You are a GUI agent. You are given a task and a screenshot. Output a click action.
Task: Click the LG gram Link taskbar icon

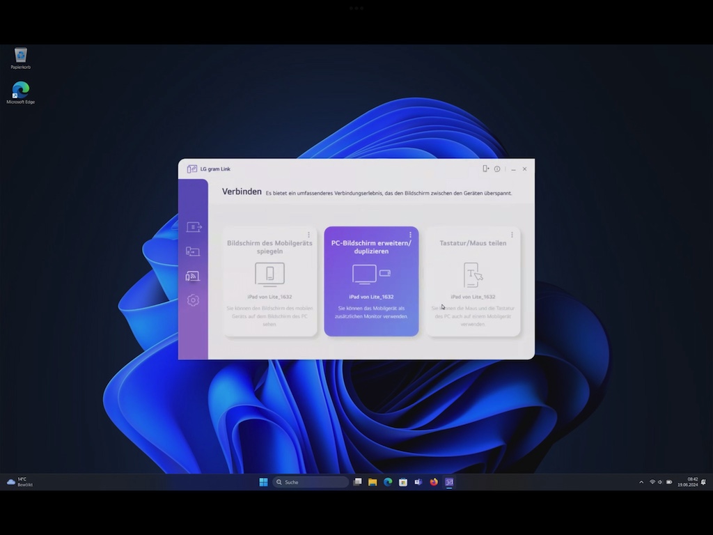tap(449, 482)
